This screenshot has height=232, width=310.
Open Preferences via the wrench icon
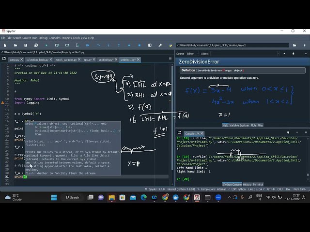click(160, 45)
